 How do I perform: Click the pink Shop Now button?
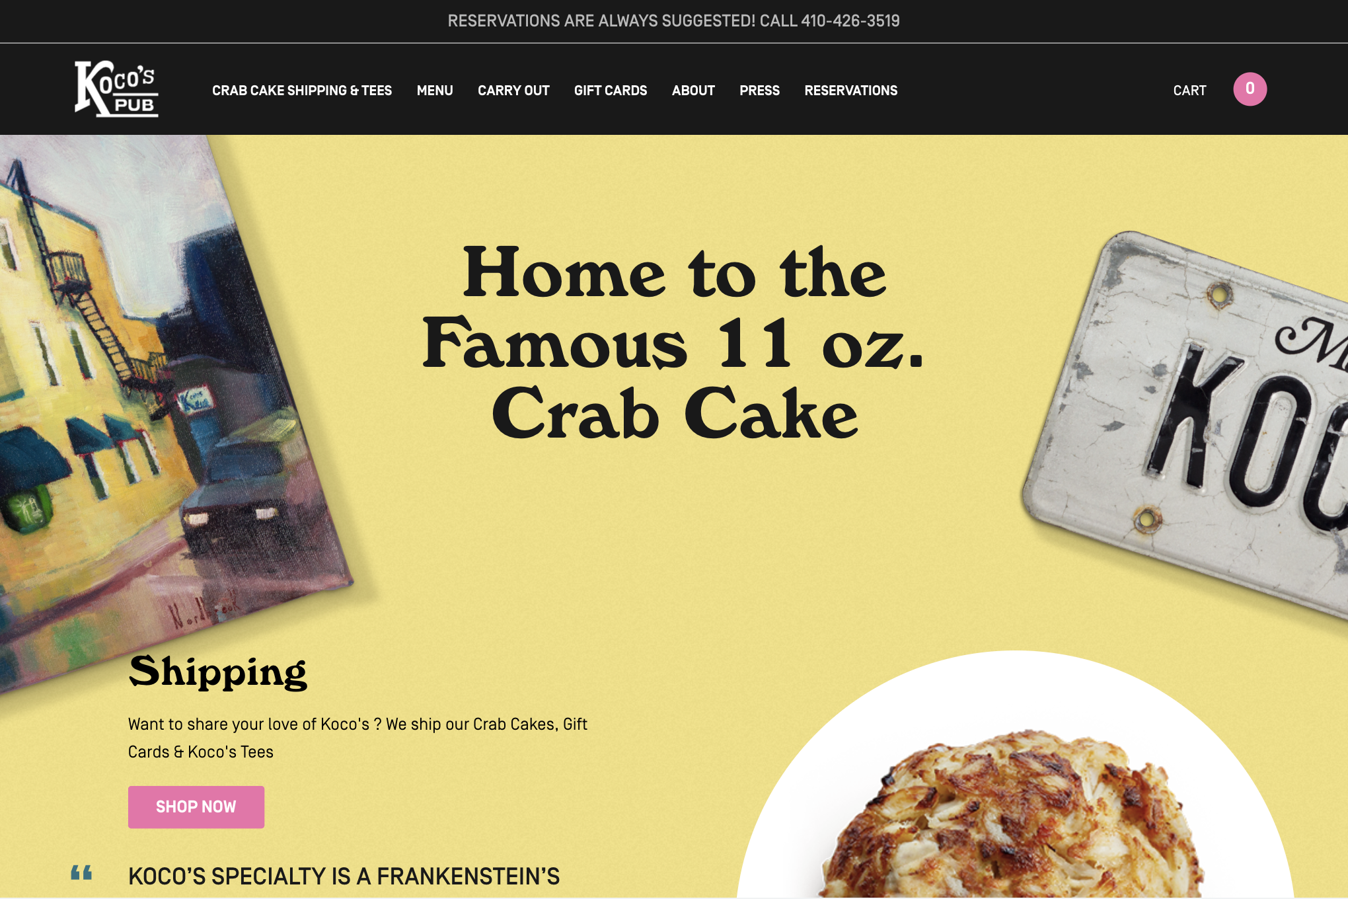pyautogui.click(x=196, y=806)
